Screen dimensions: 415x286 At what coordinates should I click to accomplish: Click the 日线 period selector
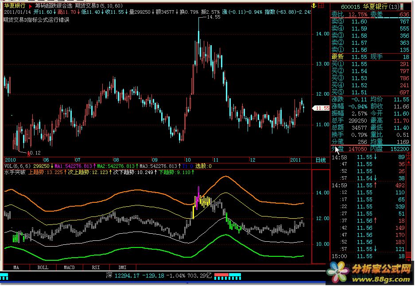[x=321, y=160]
